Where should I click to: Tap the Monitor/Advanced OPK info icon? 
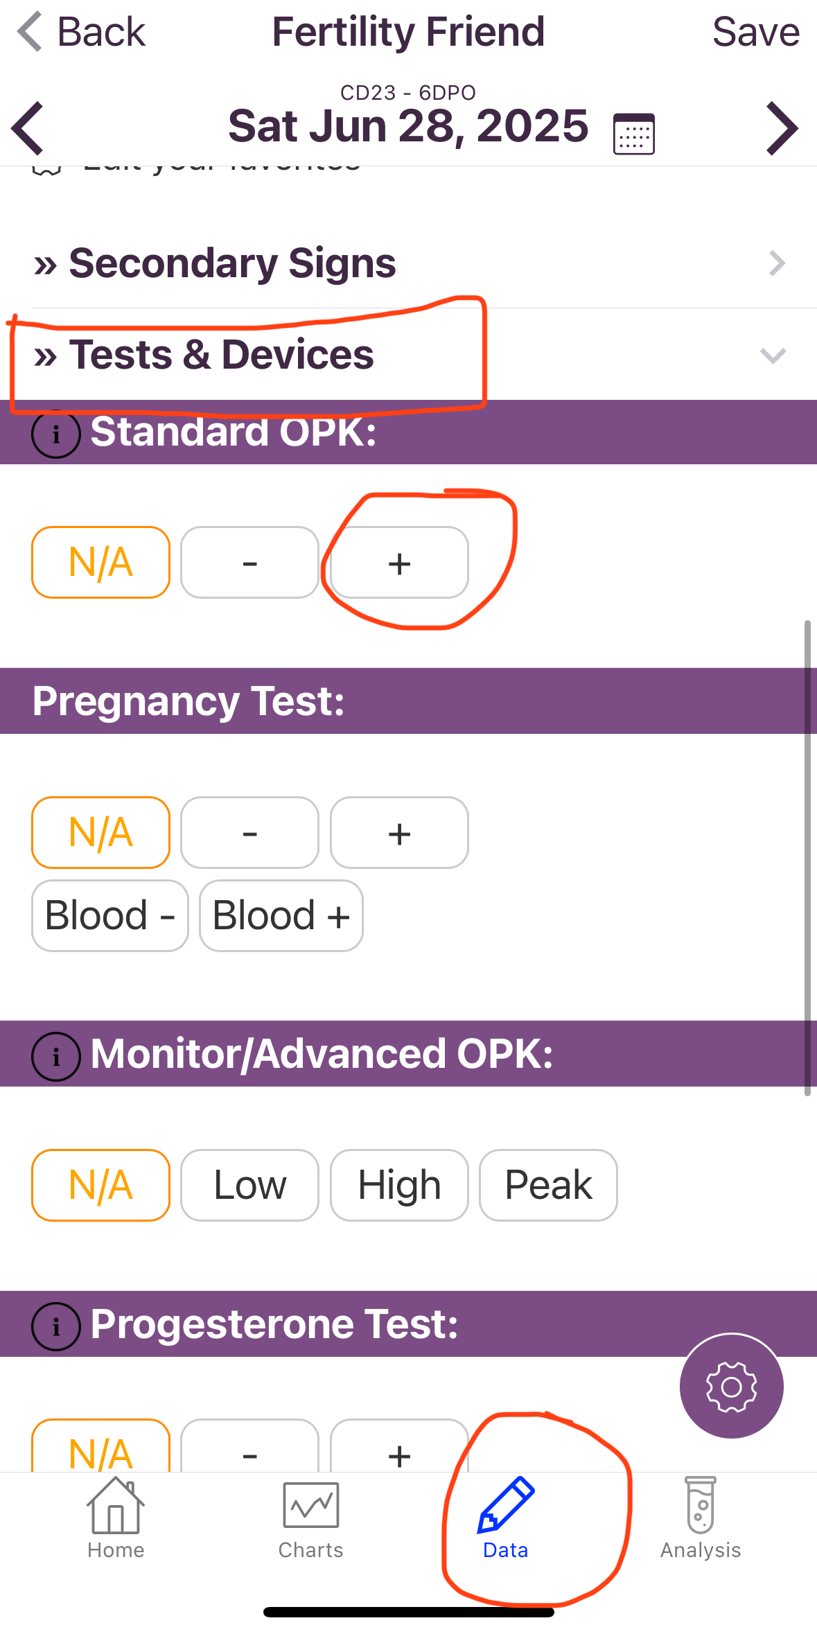point(55,1056)
